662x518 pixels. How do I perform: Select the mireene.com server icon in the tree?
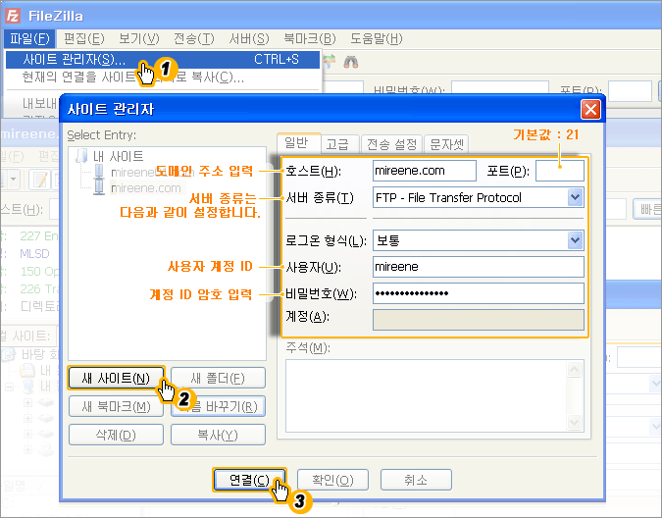[x=99, y=187]
